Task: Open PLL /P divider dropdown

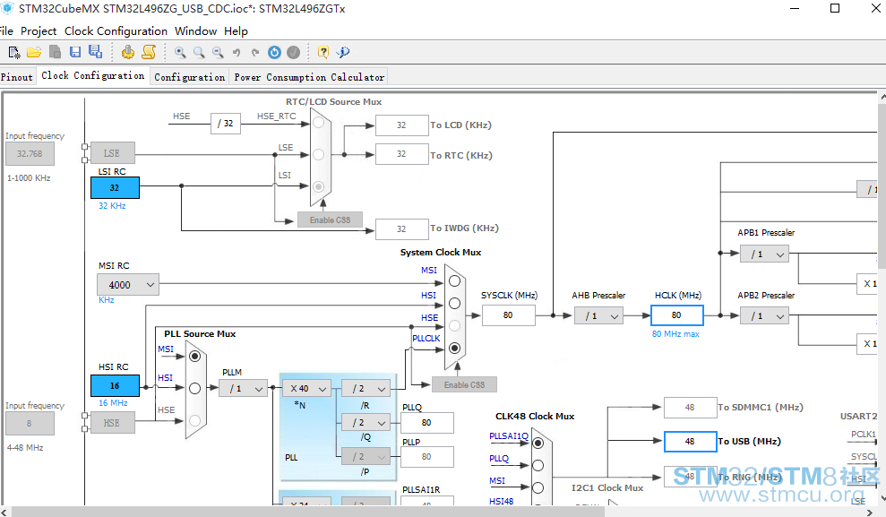Action: pos(366,456)
